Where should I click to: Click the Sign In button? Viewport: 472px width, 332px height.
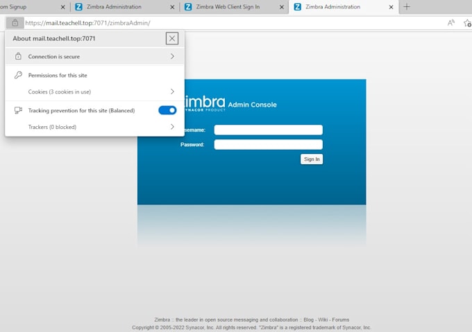pyautogui.click(x=312, y=159)
